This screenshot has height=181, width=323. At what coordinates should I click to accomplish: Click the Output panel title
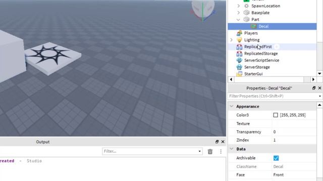point(42,142)
